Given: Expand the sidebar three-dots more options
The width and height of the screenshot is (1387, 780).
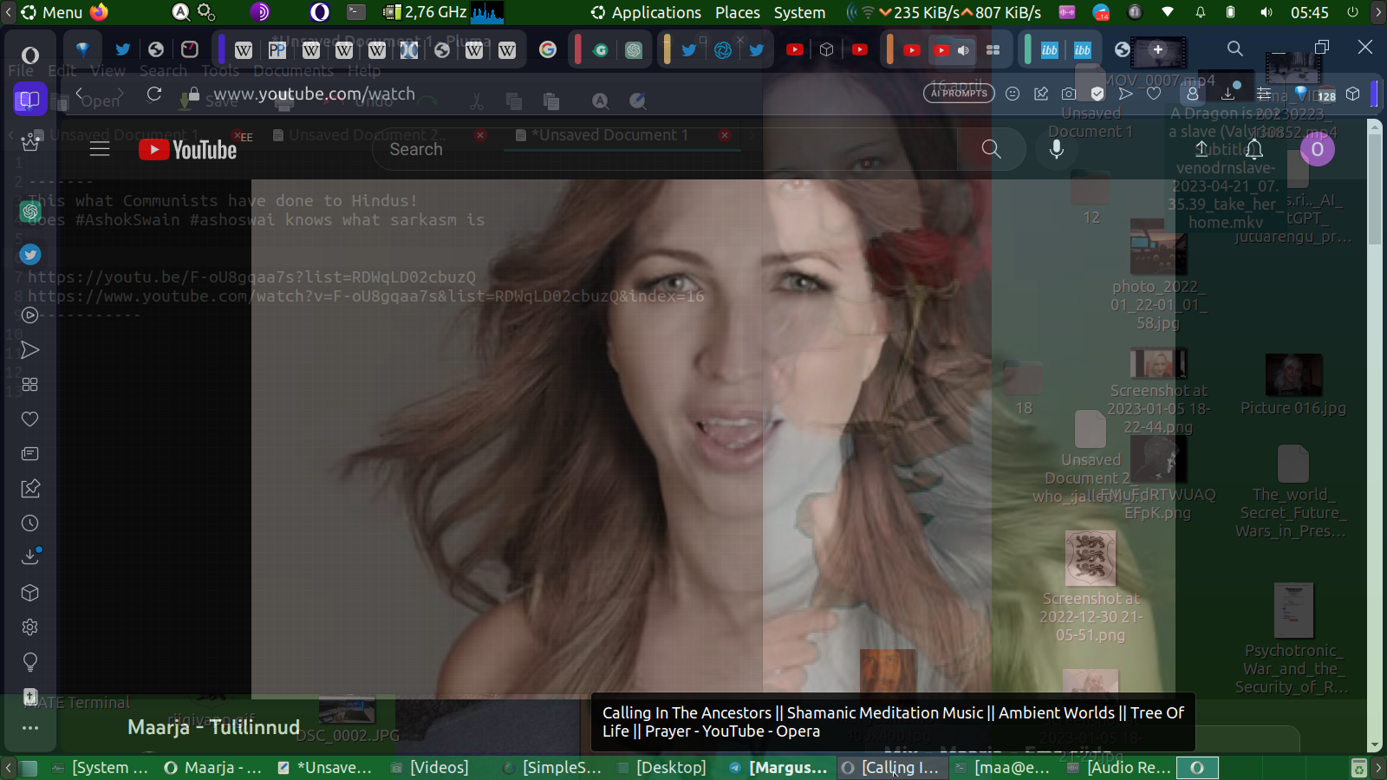Looking at the screenshot, I should 30,728.
